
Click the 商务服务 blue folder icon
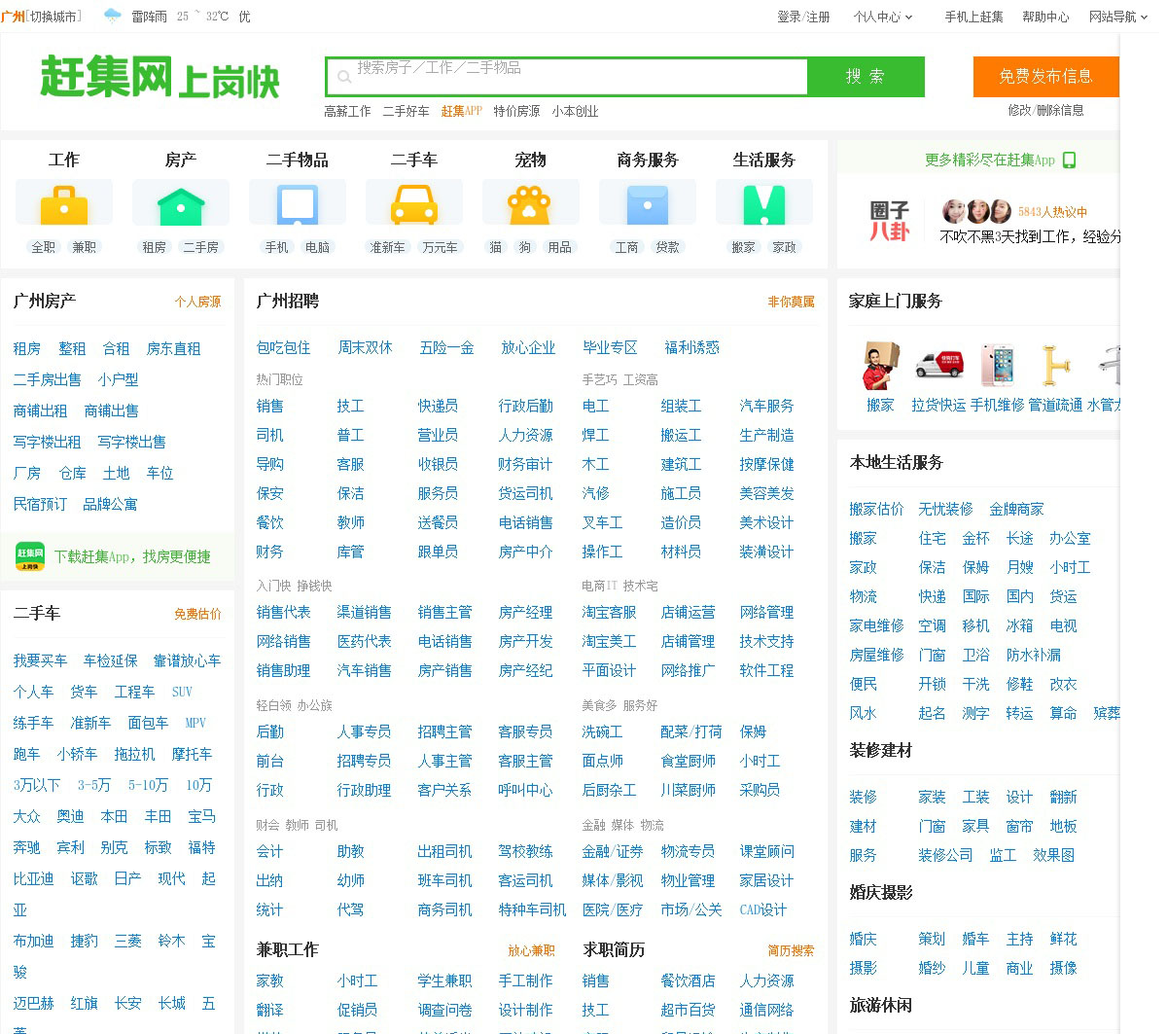648,203
